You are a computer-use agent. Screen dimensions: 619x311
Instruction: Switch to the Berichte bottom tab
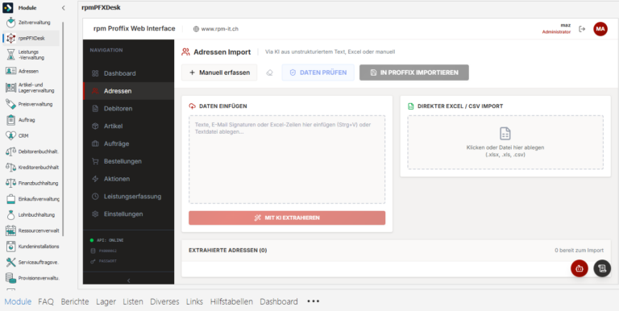pos(75,301)
